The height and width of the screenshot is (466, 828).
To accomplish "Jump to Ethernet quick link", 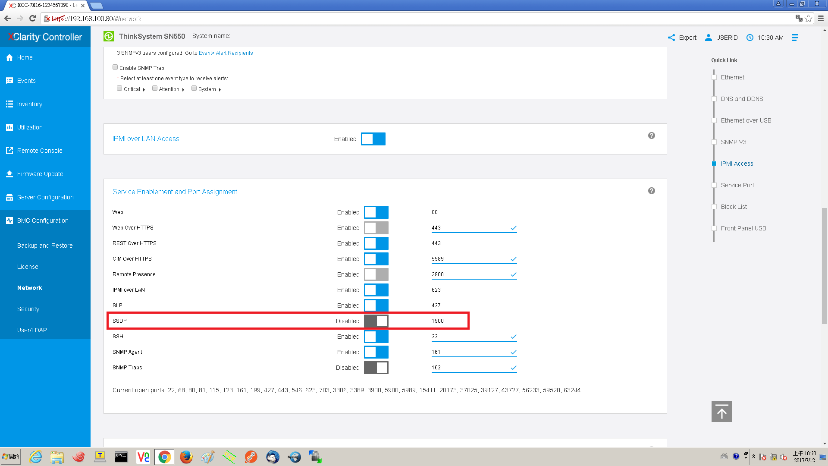I will [x=732, y=77].
